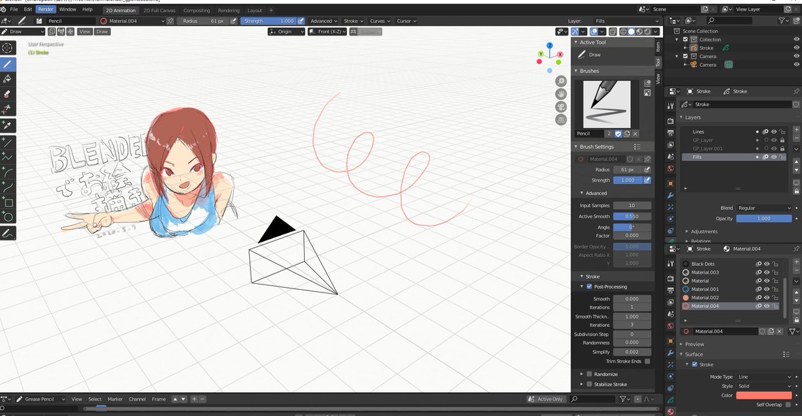Click the pan hand gizmo in viewport
The image size is (802, 416).
(561, 94)
